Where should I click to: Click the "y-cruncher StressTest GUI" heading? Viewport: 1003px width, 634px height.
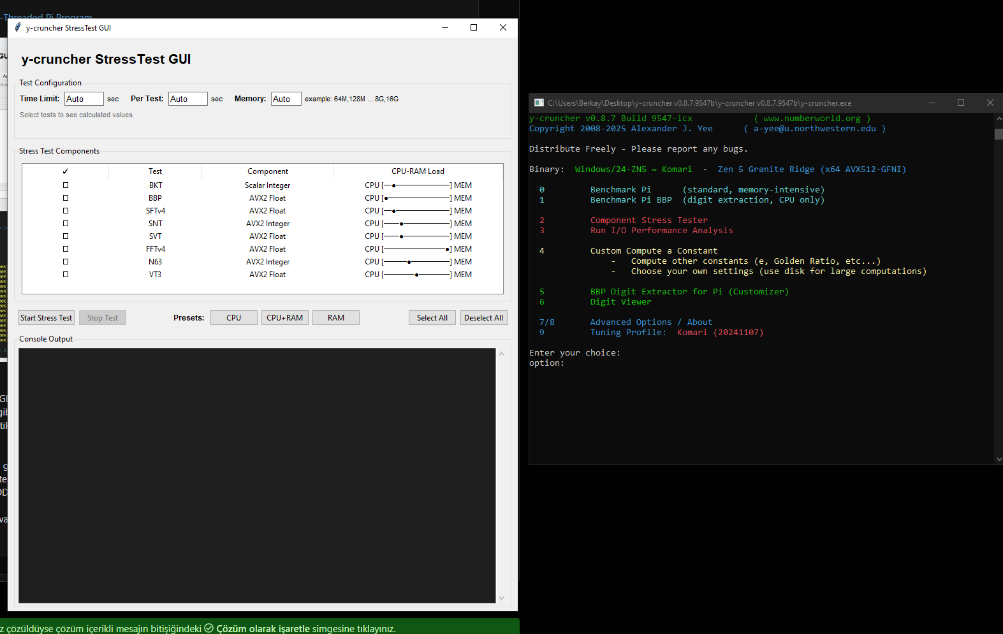tap(106, 59)
